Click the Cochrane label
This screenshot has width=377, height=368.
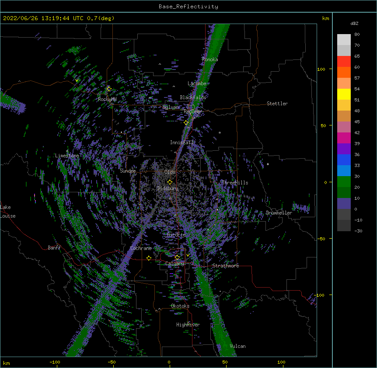pyautogui.click(x=141, y=248)
